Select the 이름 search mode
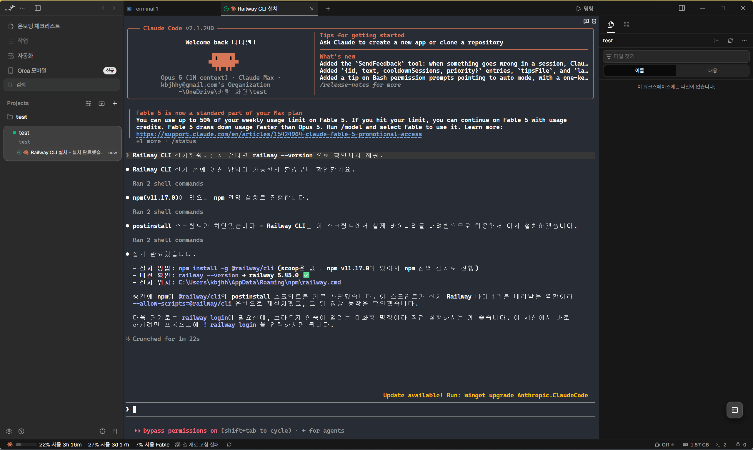The height and width of the screenshot is (450, 753). coord(639,71)
